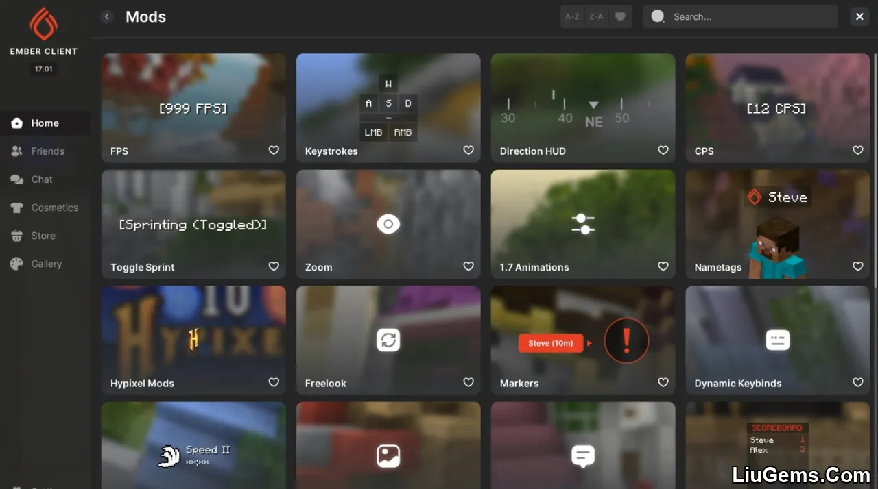Click the picture icon on the bottom-row card
Viewport: 878px width, 489px height.
coord(388,456)
